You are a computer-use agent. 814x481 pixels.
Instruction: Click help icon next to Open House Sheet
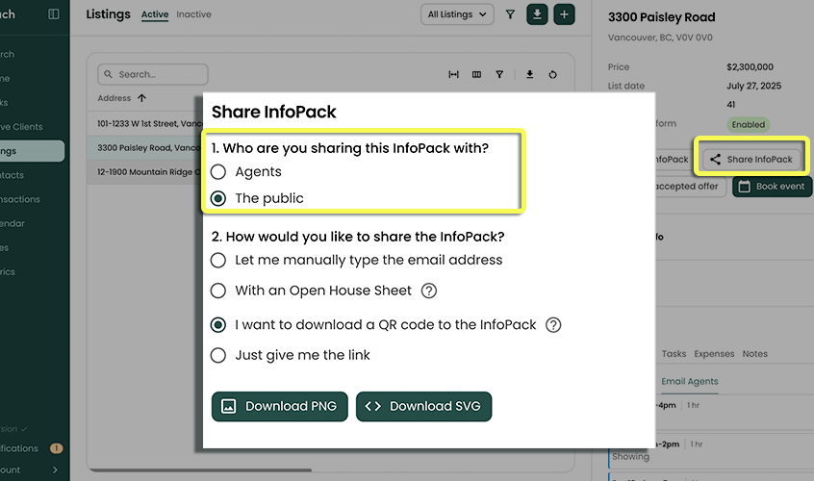click(429, 291)
